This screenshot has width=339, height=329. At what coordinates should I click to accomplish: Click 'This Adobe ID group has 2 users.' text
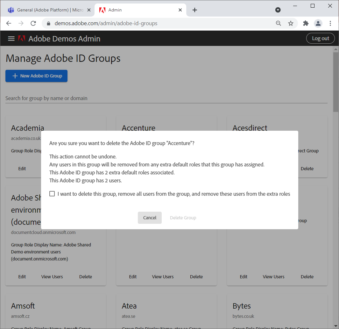coord(85,180)
